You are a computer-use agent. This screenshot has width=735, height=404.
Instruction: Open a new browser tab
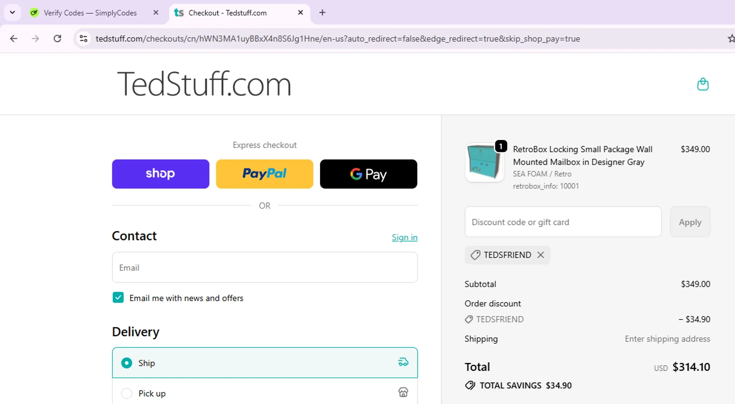click(322, 13)
